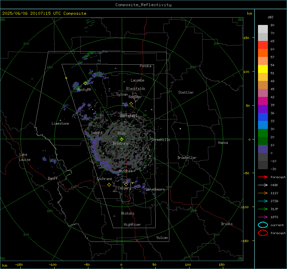Click the magenta 18TS arrow in the legend
The height and width of the screenshot is (269, 287).
(x=263, y=217)
